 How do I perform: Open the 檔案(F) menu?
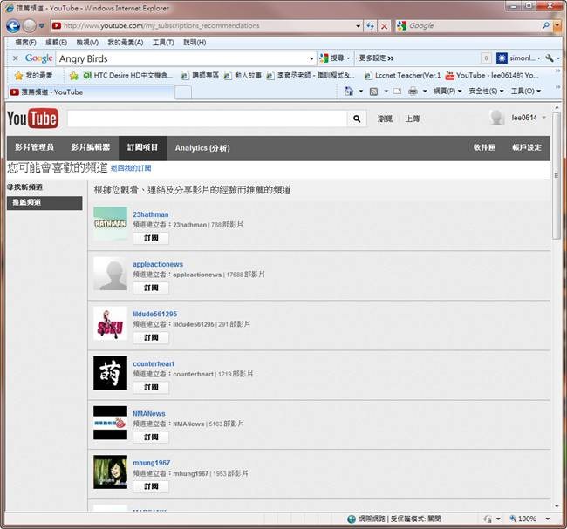coord(25,43)
